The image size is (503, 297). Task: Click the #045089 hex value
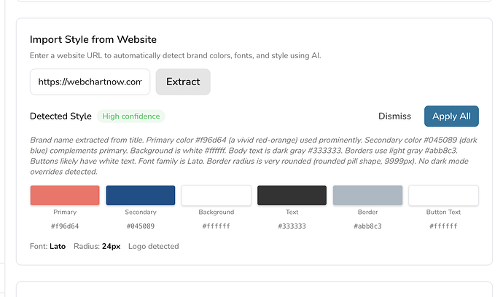pos(141,226)
